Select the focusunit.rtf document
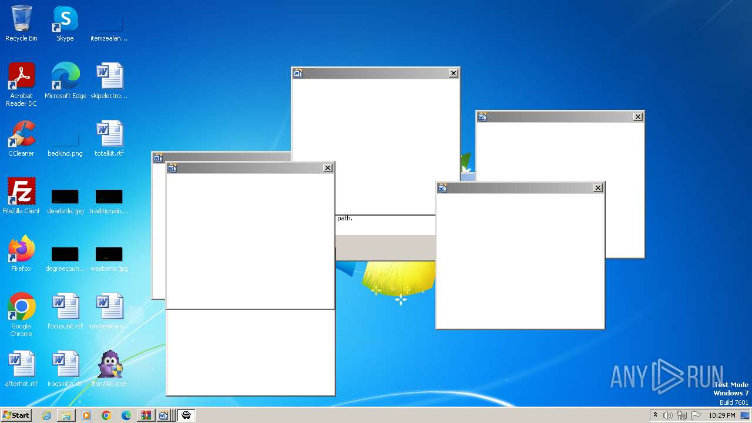The height and width of the screenshot is (423, 752). tap(65, 311)
